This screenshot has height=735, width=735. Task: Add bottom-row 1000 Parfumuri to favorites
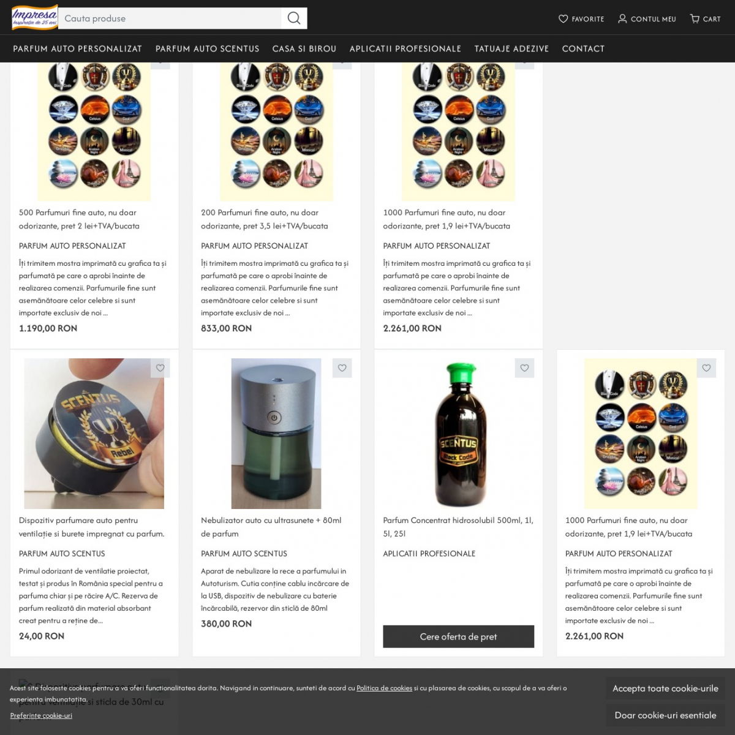click(706, 368)
